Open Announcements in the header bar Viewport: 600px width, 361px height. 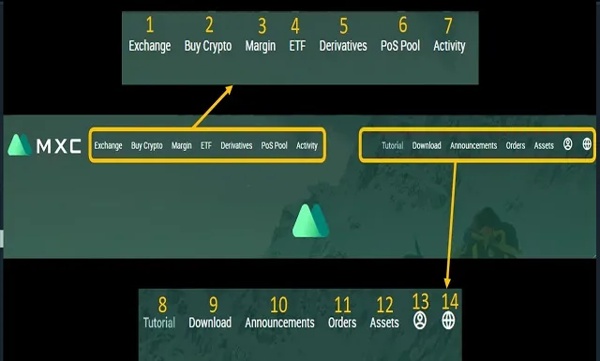[x=473, y=145]
